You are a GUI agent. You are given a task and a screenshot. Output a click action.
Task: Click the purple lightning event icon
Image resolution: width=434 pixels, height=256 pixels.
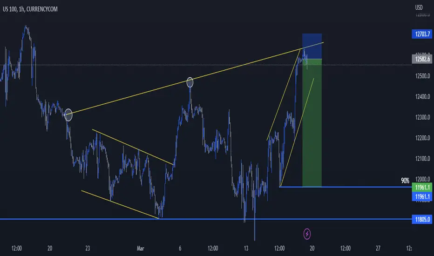(x=307, y=234)
